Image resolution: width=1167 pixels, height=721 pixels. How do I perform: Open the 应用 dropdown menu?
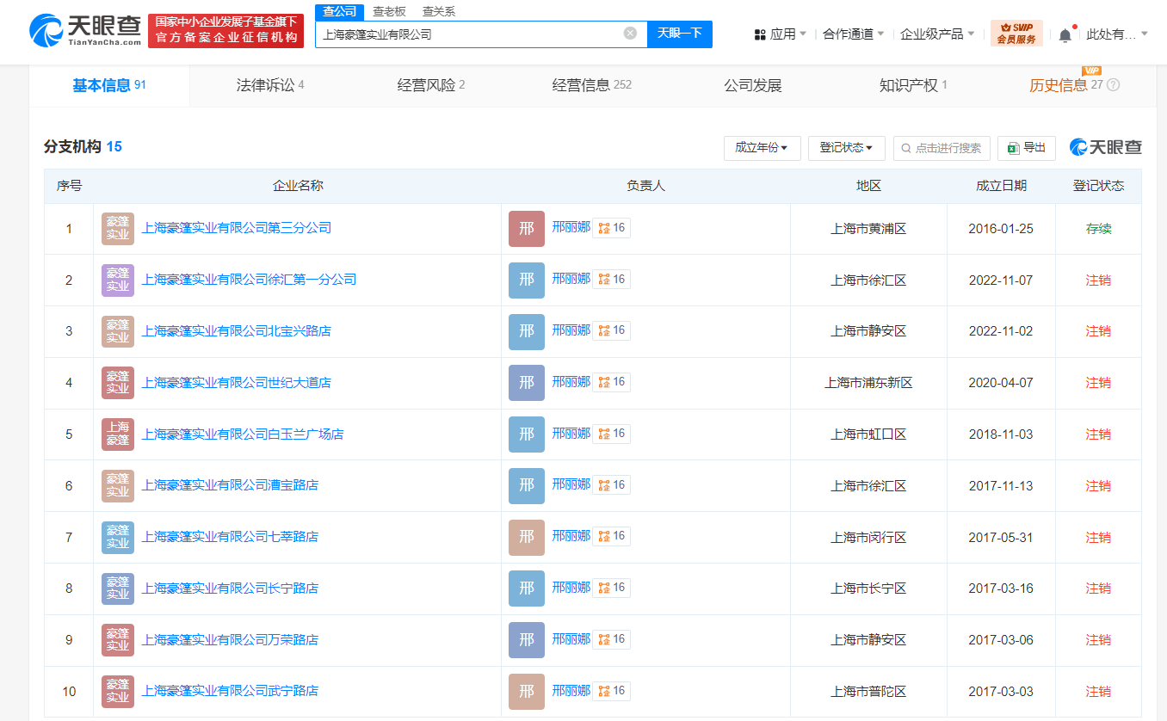pyautogui.click(x=781, y=34)
